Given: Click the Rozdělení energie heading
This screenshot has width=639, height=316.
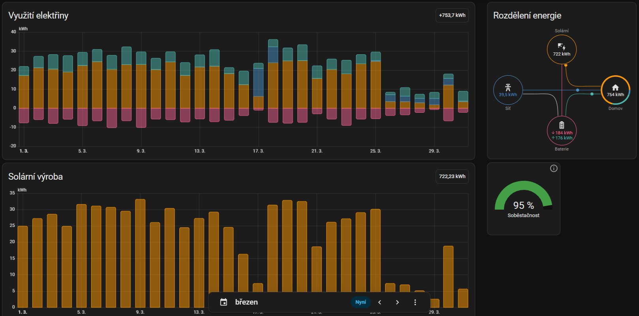Looking at the screenshot, I should [x=527, y=15].
